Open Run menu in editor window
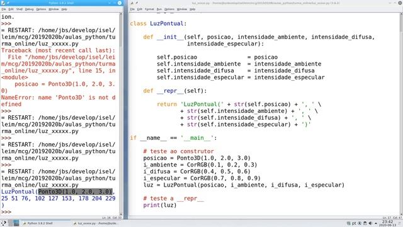 (x=159, y=9)
